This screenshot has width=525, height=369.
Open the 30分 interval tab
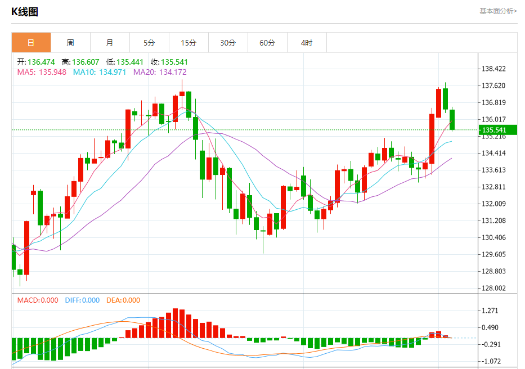coord(228,43)
